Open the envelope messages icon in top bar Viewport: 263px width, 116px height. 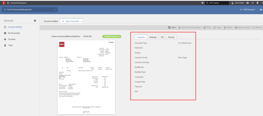[x=247, y=3]
